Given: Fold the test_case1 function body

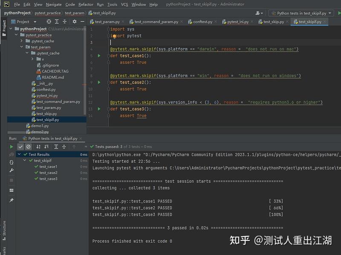Looking at the screenshot, I should pyautogui.click(x=108, y=56).
